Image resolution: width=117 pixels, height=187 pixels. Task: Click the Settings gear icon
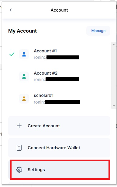(19, 170)
